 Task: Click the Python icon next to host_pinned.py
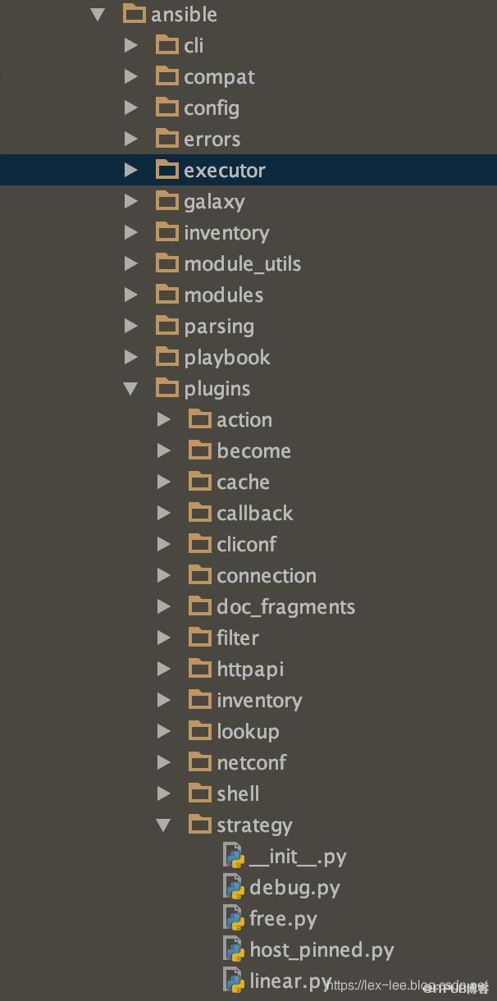(x=235, y=949)
